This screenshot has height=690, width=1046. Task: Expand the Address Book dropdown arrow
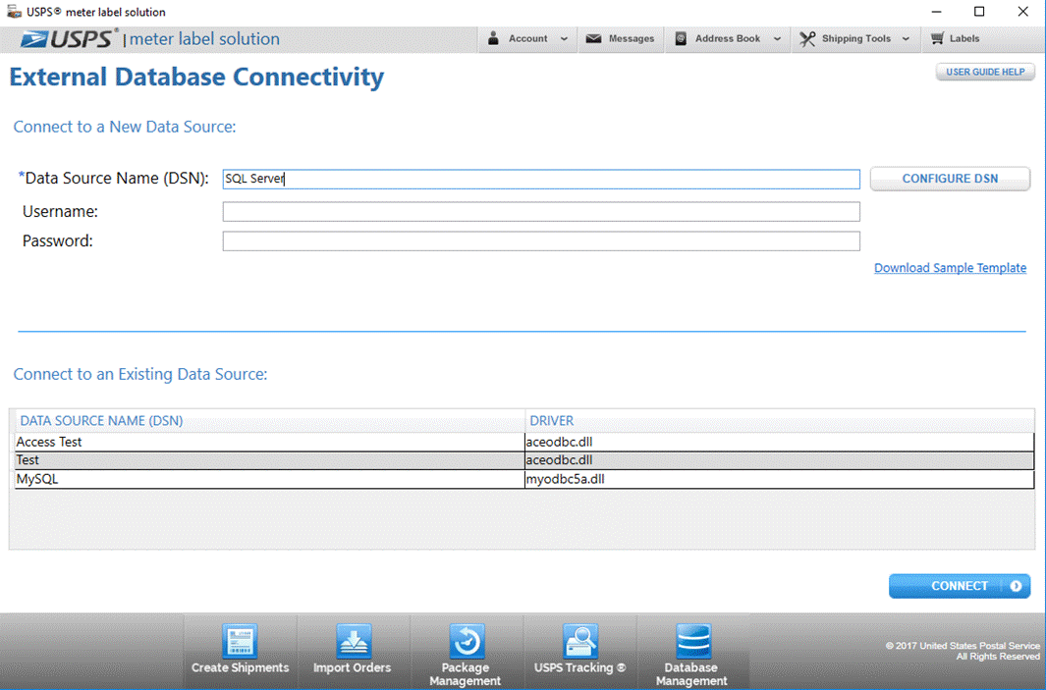[x=777, y=38]
